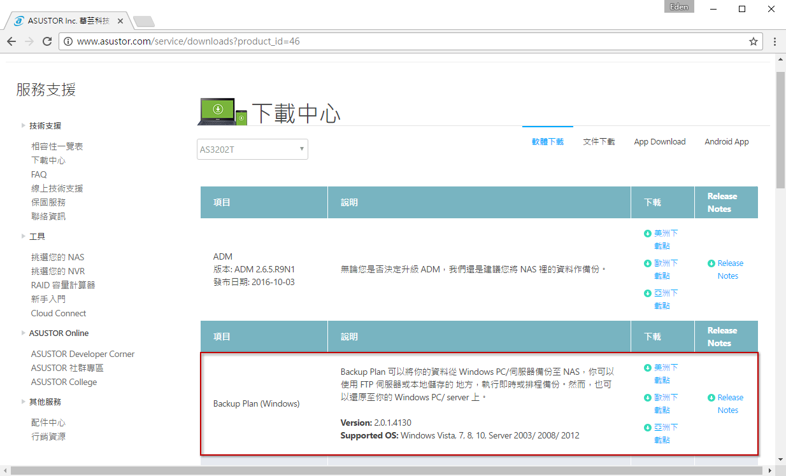Open 線上技術支援 sidebar link
786x476 pixels.
[57, 188]
